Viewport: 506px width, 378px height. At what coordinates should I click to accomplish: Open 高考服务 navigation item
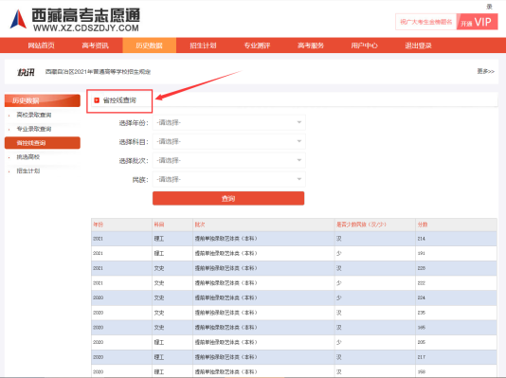[311, 45]
